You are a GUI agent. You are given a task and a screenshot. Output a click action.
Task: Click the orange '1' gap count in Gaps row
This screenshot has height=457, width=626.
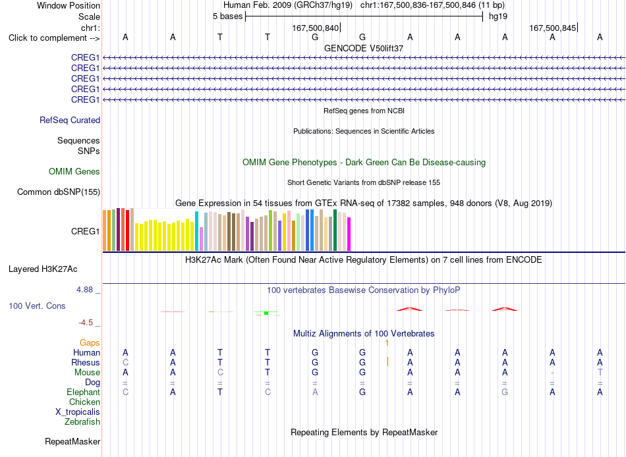pyautogui.click(x=387, y=343)
